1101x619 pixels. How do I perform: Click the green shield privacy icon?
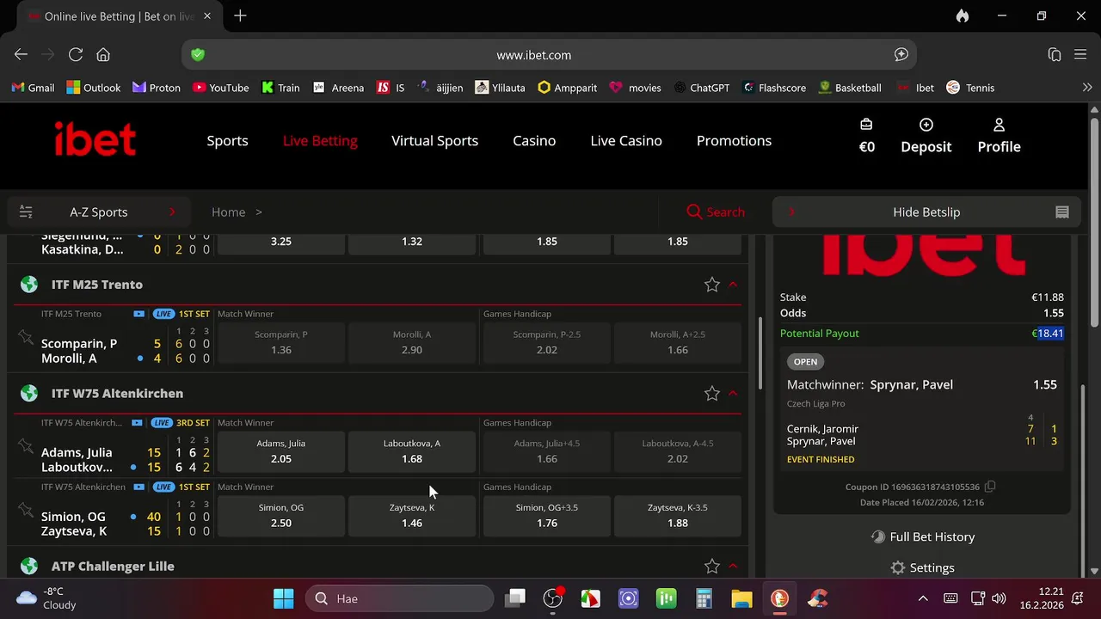pyautogui.click(x=198, y=54)
